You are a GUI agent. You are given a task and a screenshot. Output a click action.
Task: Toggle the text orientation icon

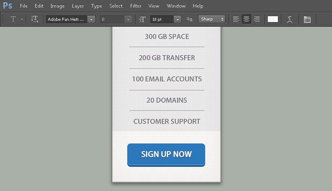coord(34,19)
